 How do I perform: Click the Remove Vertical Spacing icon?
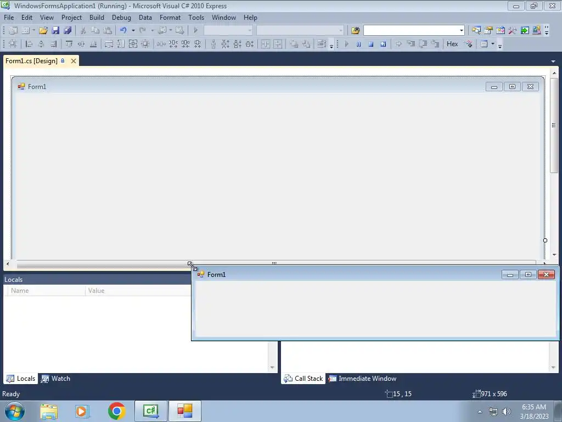tap(250, 44)
